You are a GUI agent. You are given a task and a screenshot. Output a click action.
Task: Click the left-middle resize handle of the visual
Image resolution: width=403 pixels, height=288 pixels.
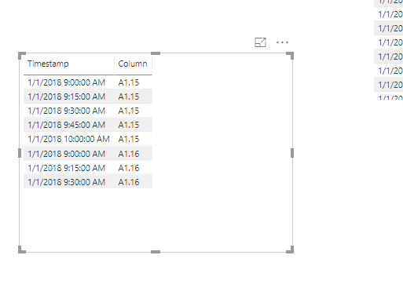[20, 153]
